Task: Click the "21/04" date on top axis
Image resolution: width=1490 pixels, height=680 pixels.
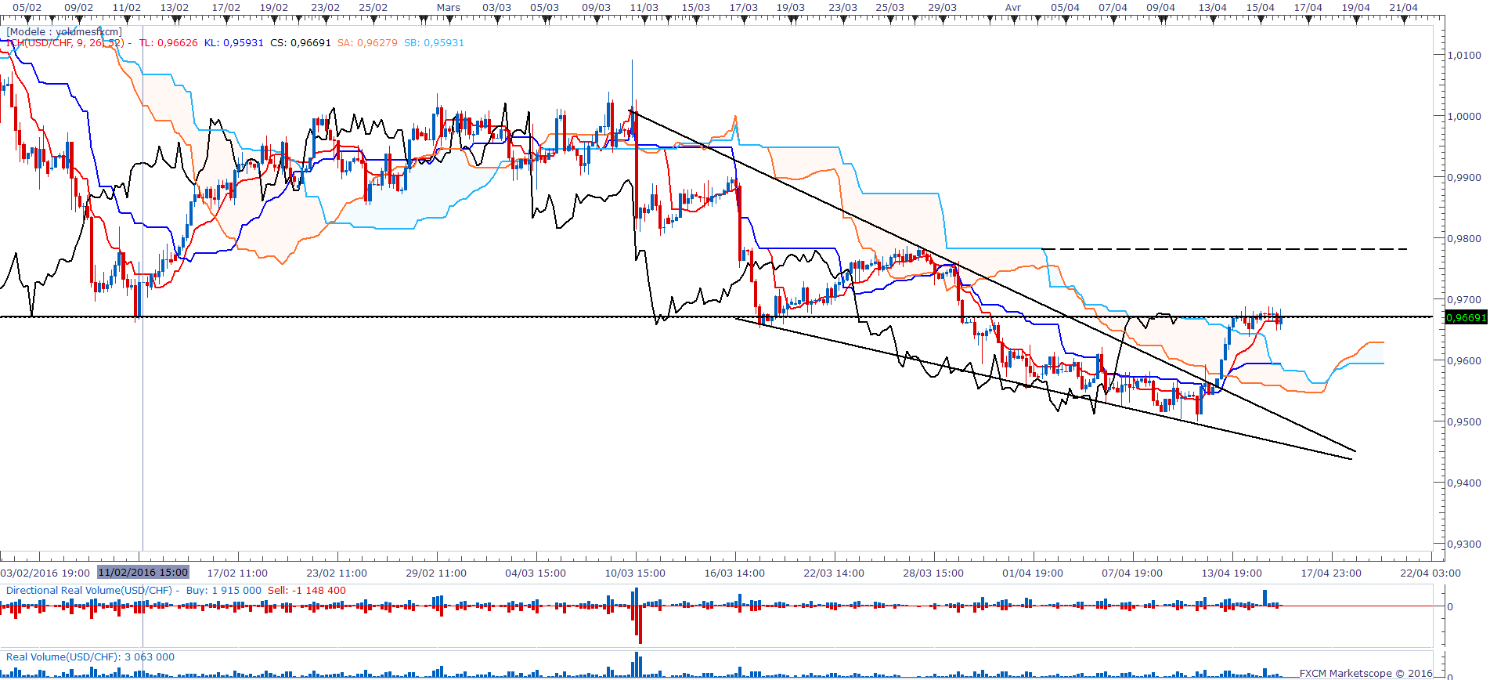Action: click(1404, 8)
